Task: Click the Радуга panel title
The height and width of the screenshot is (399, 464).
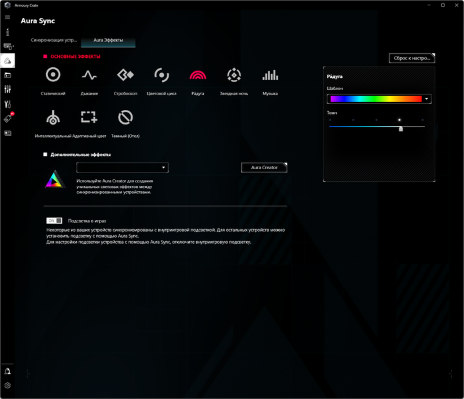Action: [x=335, y=77]
